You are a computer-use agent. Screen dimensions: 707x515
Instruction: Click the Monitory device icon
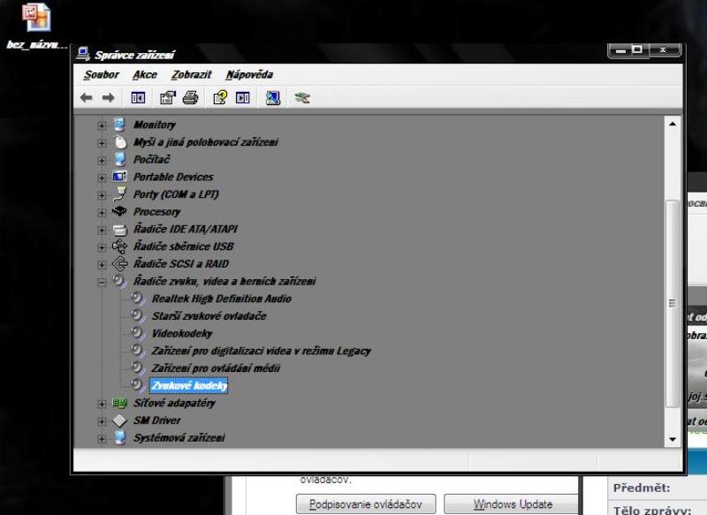tap(119, 125)
